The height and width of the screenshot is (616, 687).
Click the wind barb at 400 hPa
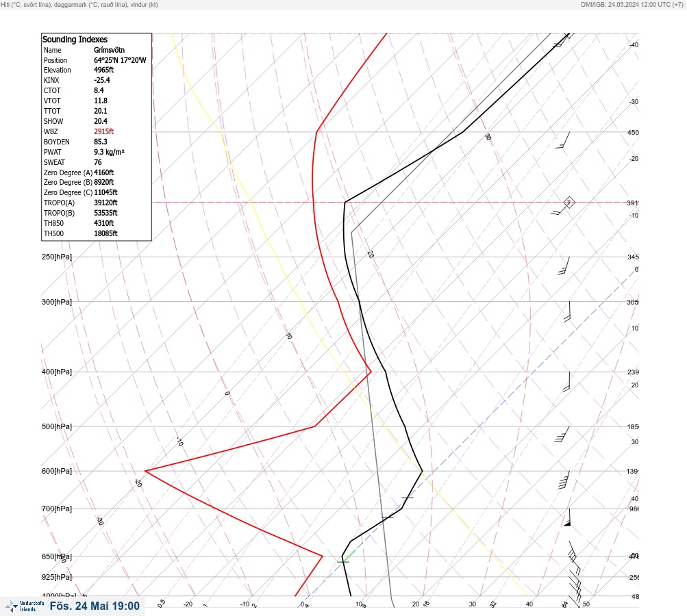566,381
